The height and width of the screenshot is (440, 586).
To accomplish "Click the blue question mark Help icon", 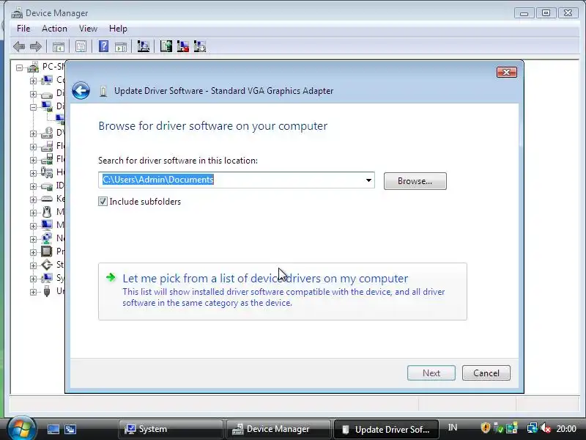I will (x=103, y=46).
